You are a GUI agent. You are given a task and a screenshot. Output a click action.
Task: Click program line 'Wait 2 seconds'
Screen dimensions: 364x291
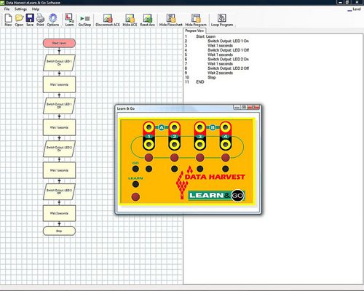[220, 73]
